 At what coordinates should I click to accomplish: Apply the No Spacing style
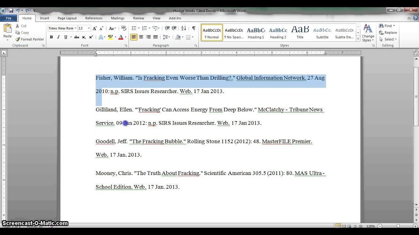[x=234, y=33]
